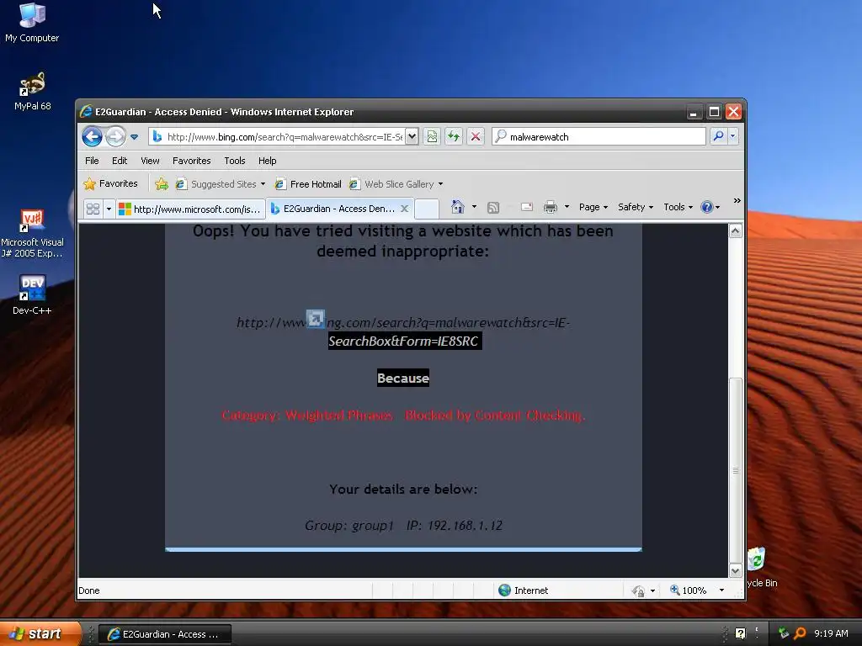The image size is (862, 646).
Task: Open the Edit menu
Action: (120, 161)
